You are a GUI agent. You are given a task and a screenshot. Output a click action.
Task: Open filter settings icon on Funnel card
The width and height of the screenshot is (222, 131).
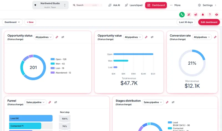pyautogui.click(x=56, y=102)
